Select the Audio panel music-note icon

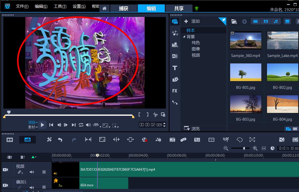pyautogui.click(x=175, y=33)
